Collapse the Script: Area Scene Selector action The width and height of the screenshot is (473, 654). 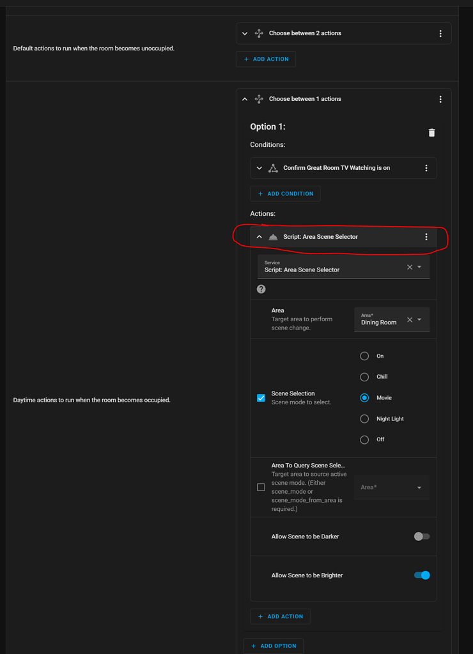click(x=259, y=236)
